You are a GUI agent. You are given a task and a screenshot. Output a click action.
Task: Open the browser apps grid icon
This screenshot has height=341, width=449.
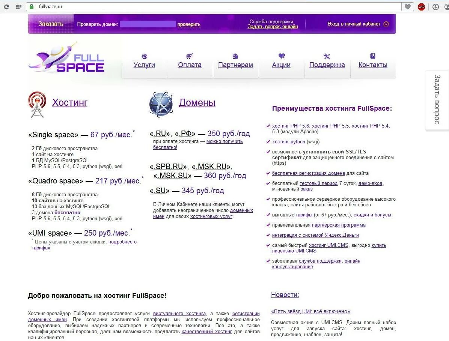[19, 7]
